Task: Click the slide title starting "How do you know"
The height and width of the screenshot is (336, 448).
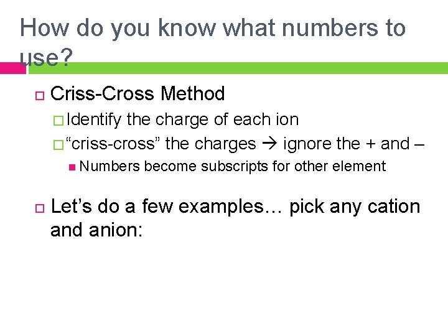Action: (x=212, y=29)
